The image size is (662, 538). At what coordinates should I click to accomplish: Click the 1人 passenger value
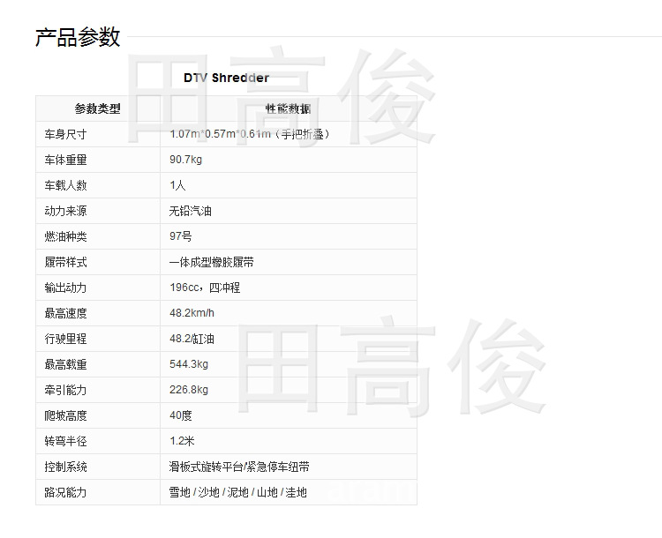pos(177,185)
